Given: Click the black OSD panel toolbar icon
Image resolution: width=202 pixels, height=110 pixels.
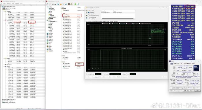Looking at the screenshot, I should (69, 4).
